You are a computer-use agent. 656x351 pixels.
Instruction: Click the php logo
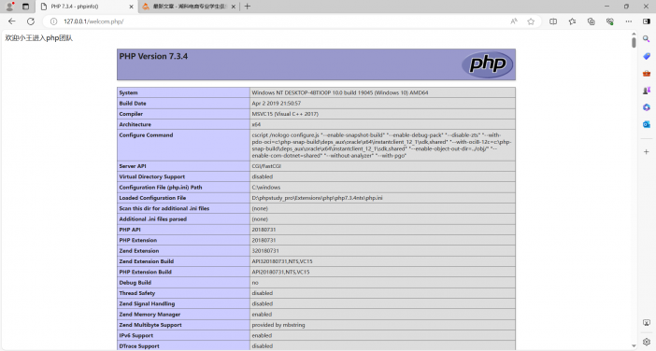pos(488,64)
